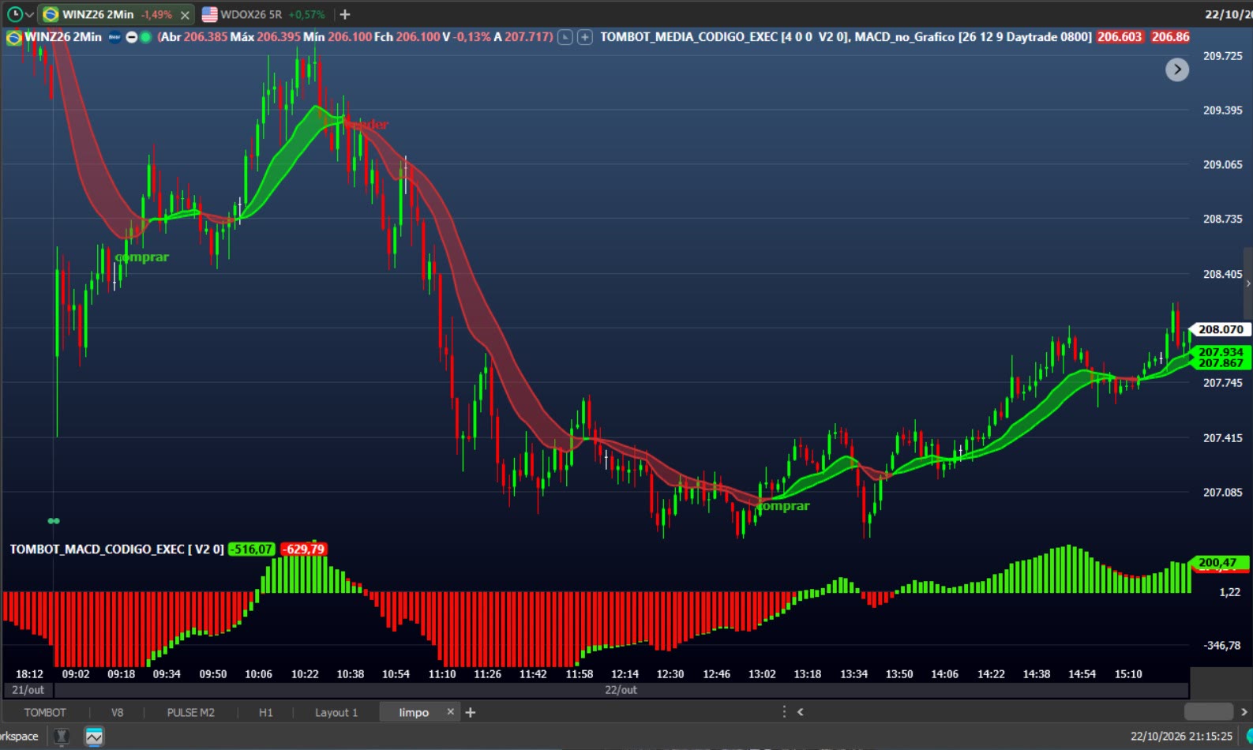1253x750 pixels.
Task: Click the 206.603 indicator value badge
Action: pos(1120,36)
